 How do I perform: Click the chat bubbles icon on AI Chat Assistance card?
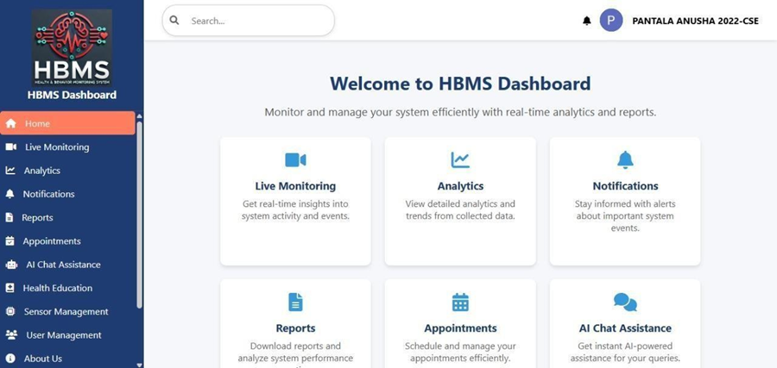pos(625,302)
